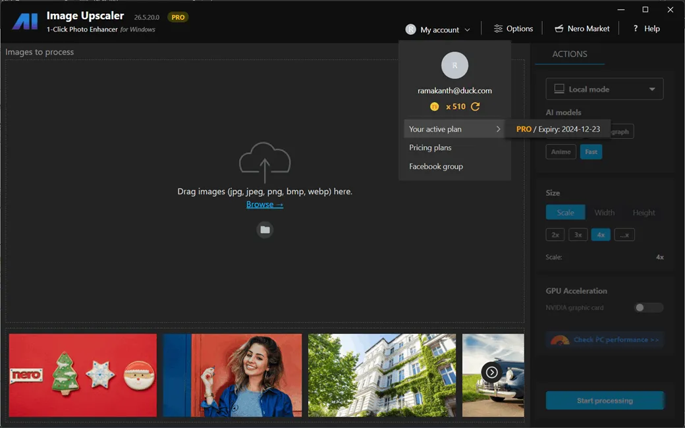Click the coin icon beside x 510
This screenshot has height=428, width=685.
tap(434, 106)
